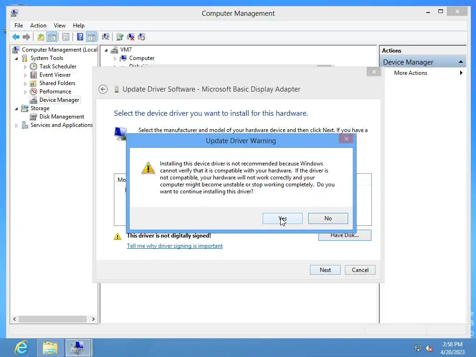Click the Properties toolbar icon
The width and height of the screenshot is (476, 357).
click(66, 37)
